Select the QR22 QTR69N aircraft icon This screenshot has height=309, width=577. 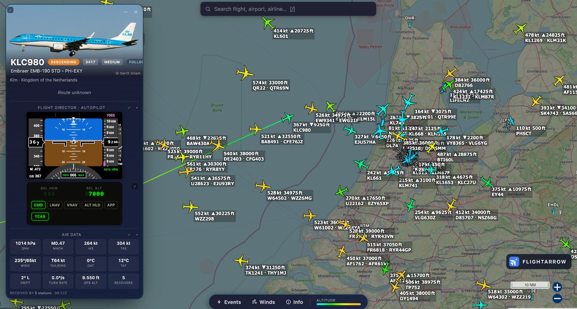(x=245, y=73)
